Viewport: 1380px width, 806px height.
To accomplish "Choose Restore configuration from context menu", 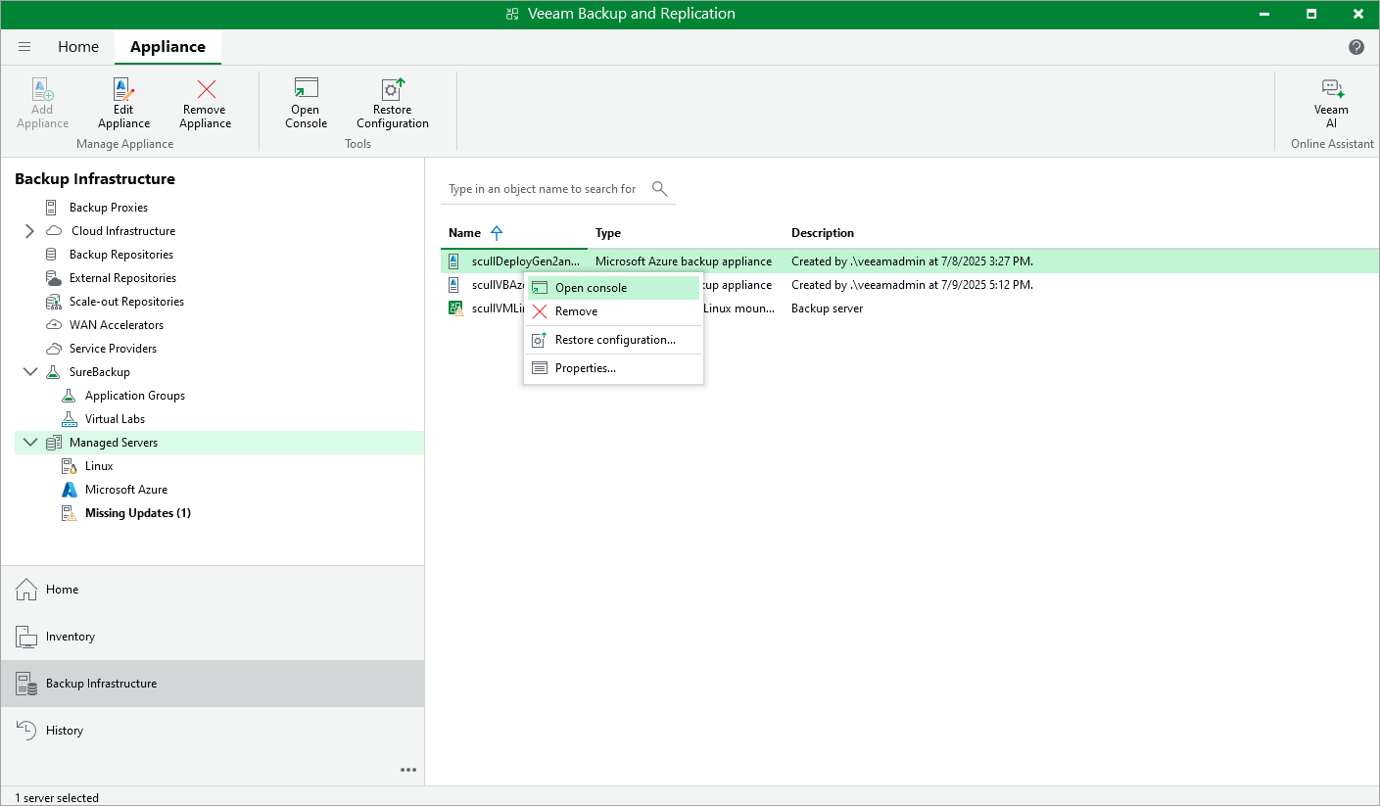I will (x=614, y=340).
